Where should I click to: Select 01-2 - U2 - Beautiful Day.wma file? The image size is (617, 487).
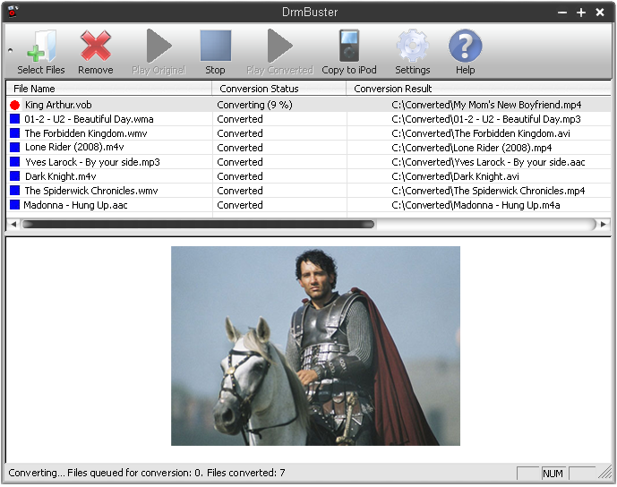(x=89, y=119)
